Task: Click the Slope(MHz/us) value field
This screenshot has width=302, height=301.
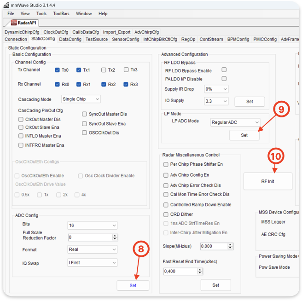Action: [217, 247]
